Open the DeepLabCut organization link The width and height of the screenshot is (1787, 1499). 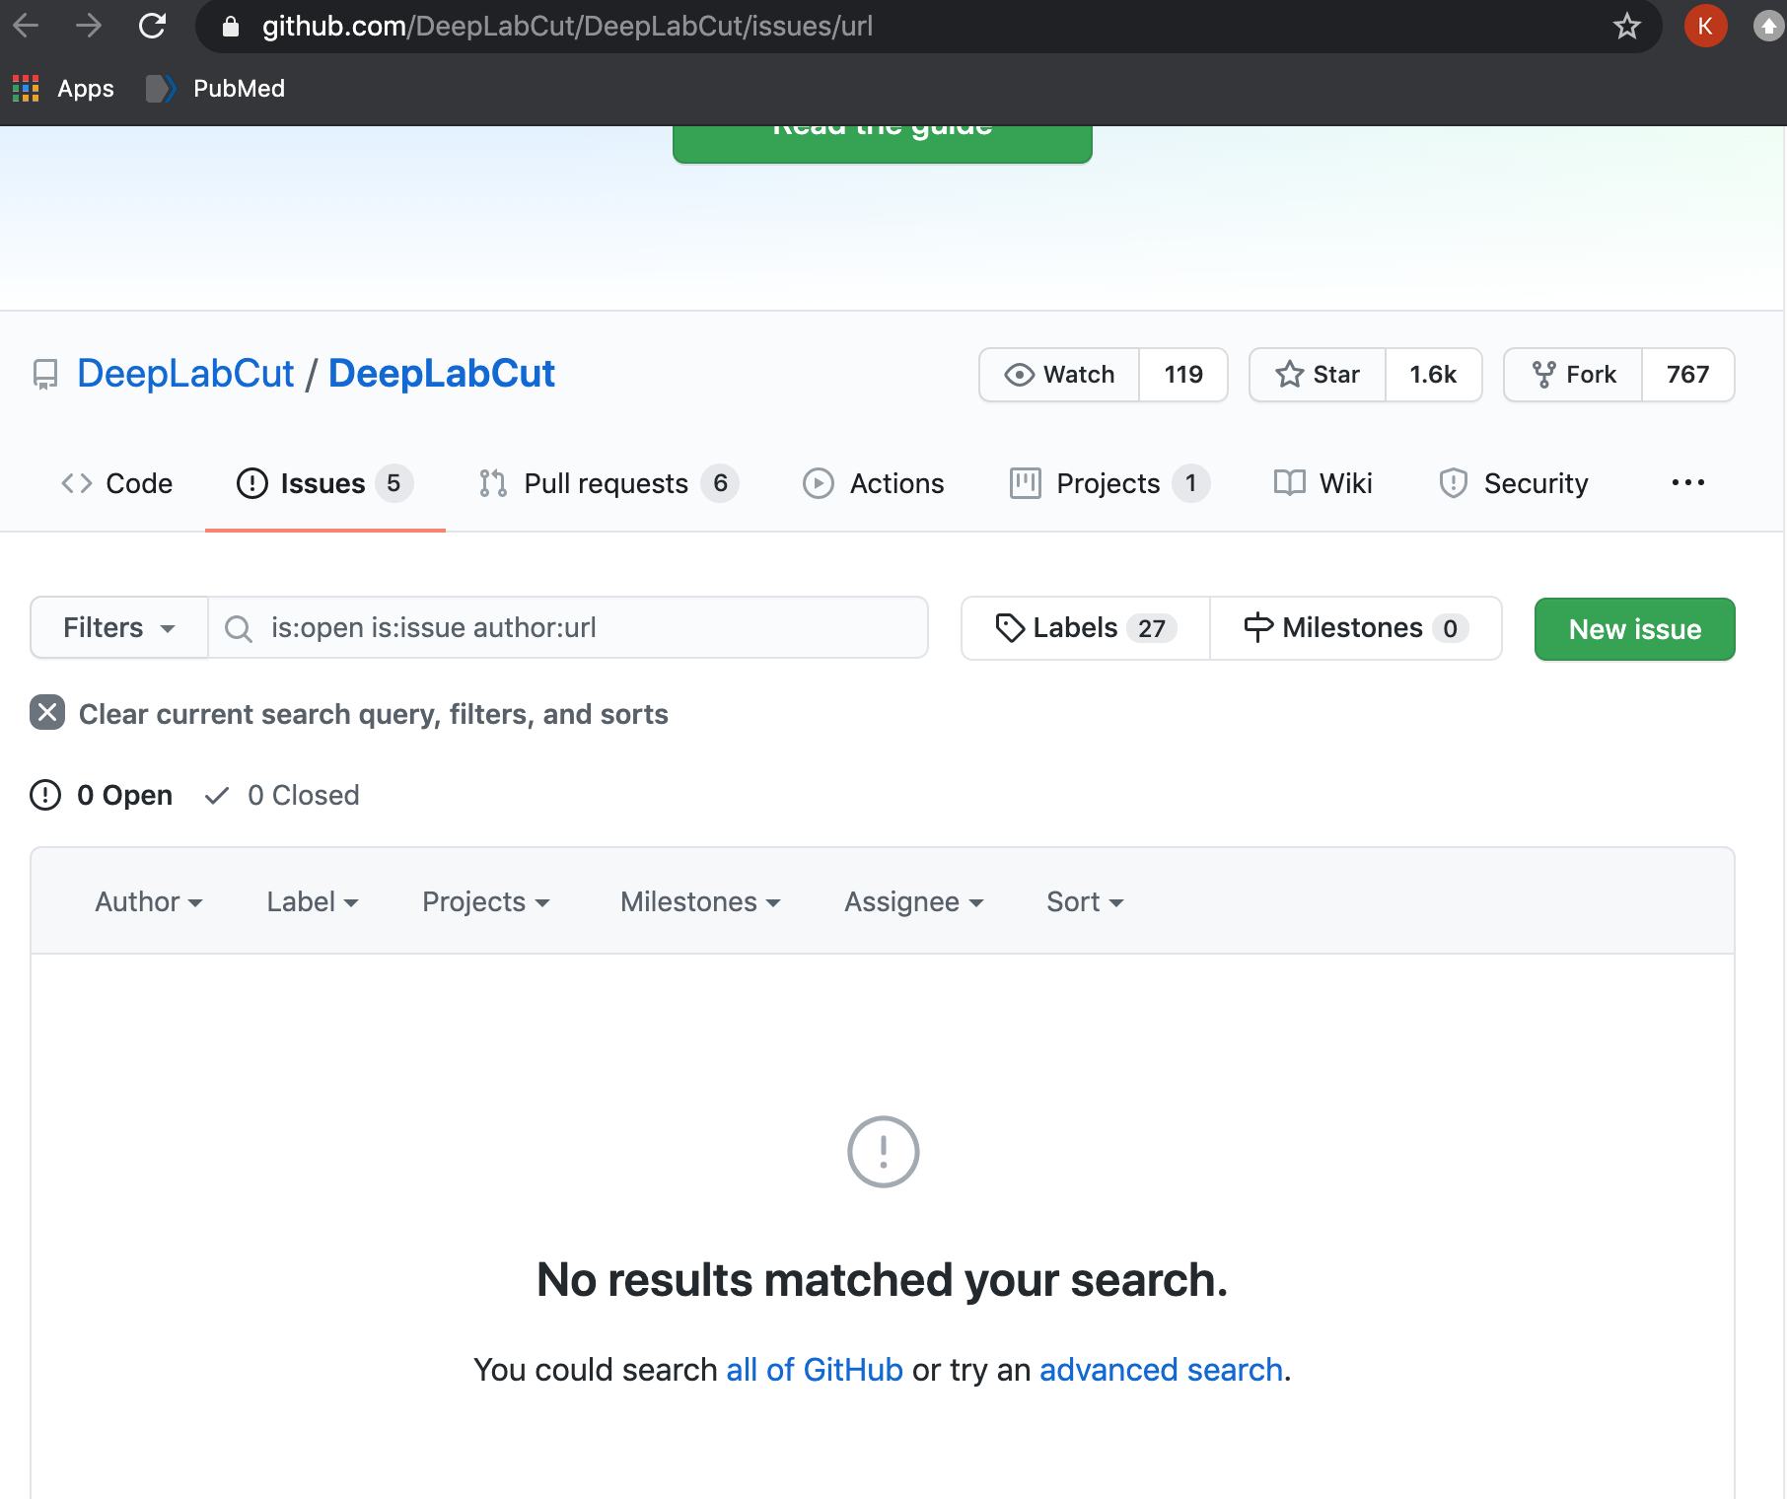coord(185,374)
